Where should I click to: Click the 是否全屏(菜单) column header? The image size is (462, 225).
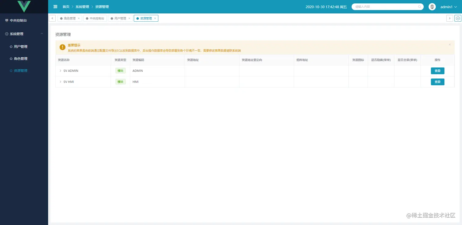pos(407,60)
